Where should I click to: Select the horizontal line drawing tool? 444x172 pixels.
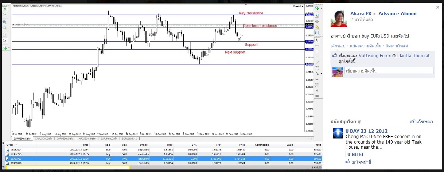click(x=317, y=57)
